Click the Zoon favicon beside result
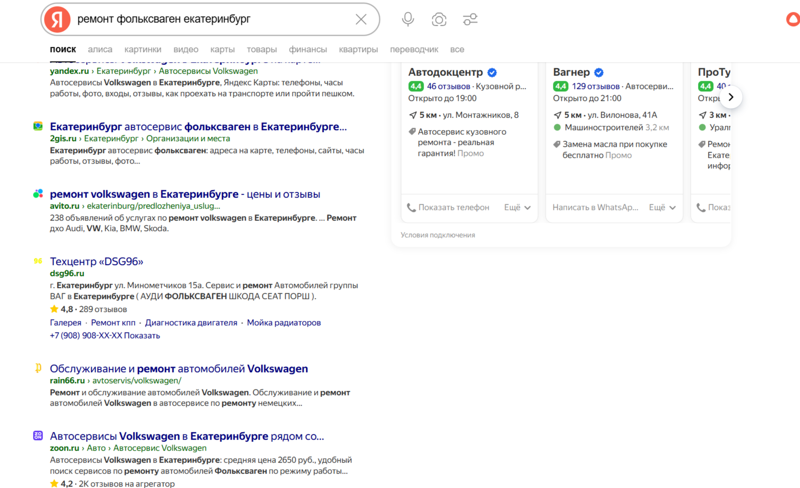 point(38,435)
